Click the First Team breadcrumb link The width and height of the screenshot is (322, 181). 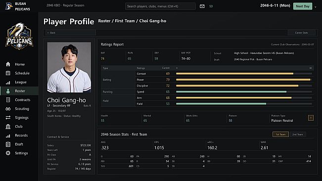click(x=125, y=21)
